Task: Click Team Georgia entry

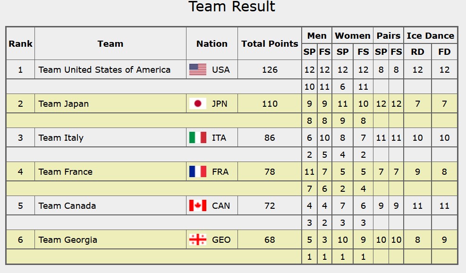Action: click(68, 239)
